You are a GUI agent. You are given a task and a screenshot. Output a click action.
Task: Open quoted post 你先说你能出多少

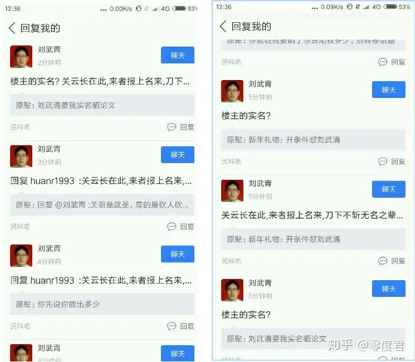[x=102, y=304]
